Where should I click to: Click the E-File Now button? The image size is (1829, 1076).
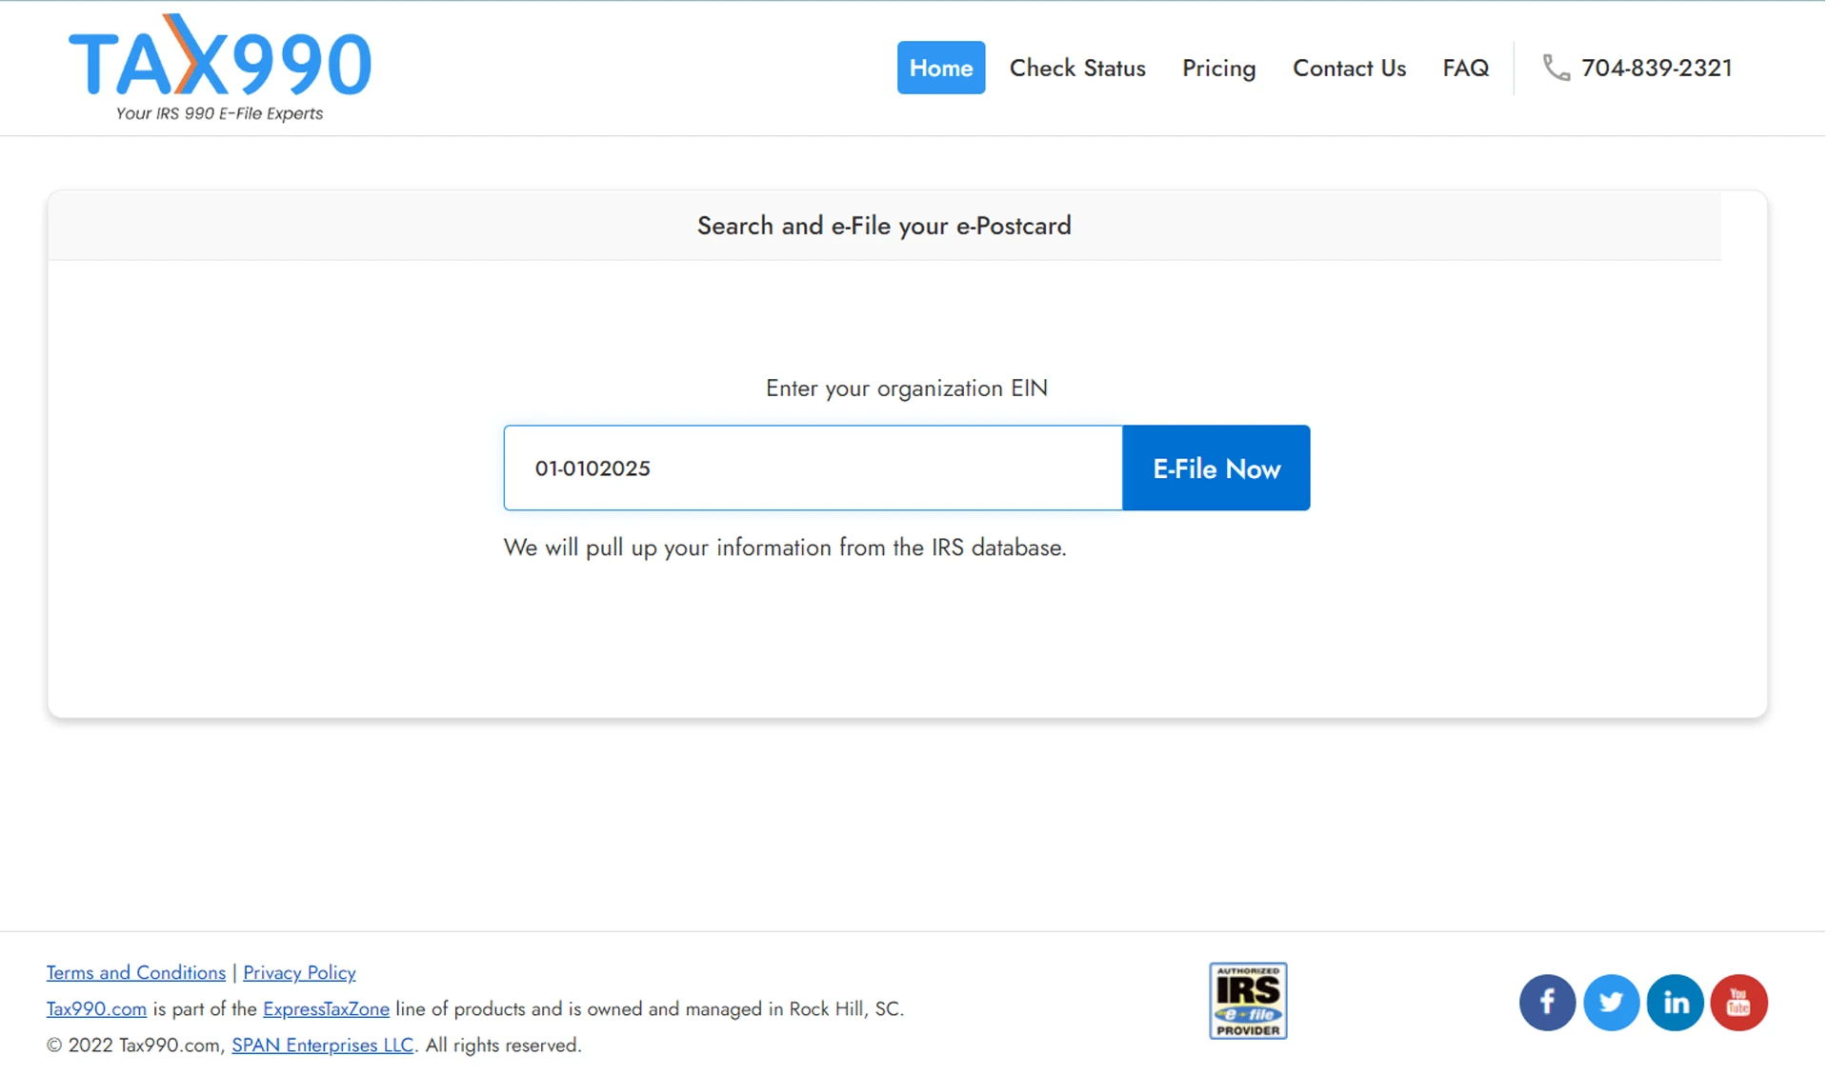(x=1216, y=468)
